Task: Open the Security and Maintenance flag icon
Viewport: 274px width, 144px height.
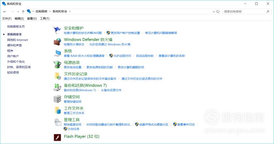Action: pyautogui.click(x=57, y=30)
